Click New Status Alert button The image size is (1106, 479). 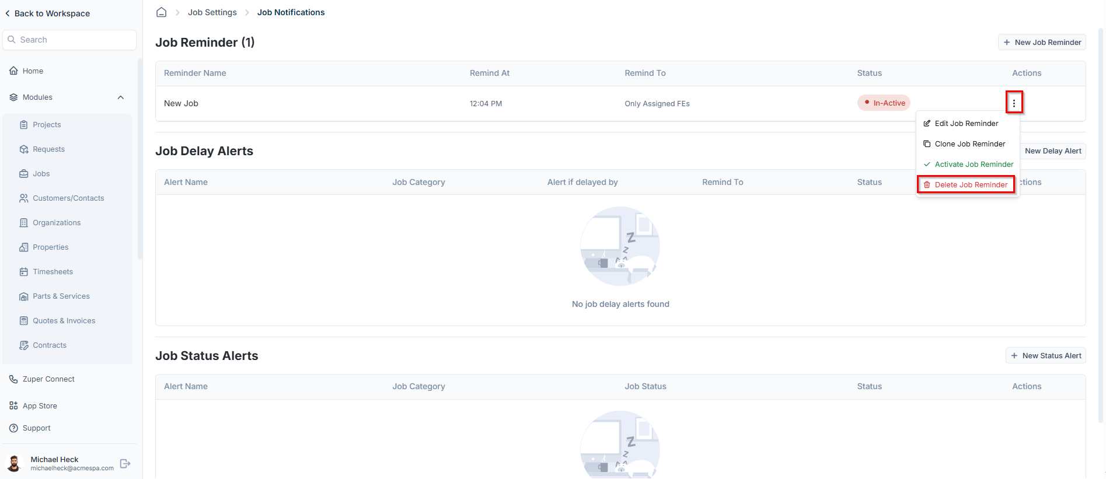[1045, 355]
